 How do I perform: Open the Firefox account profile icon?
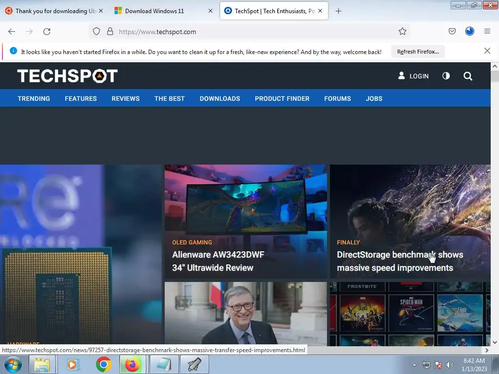469,31
